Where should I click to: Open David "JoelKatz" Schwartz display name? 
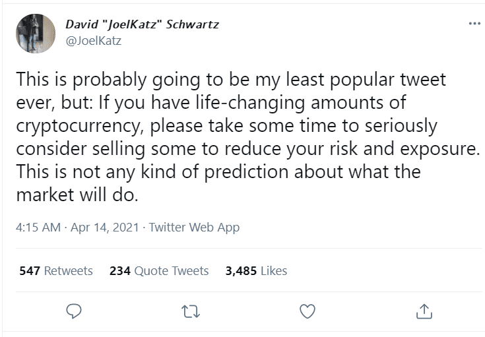tap(142, 24)
